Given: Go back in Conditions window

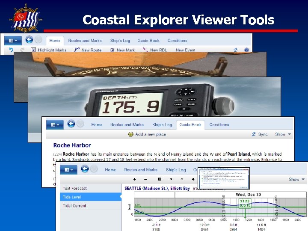Looking at the screenshot, I should [85, 169].
